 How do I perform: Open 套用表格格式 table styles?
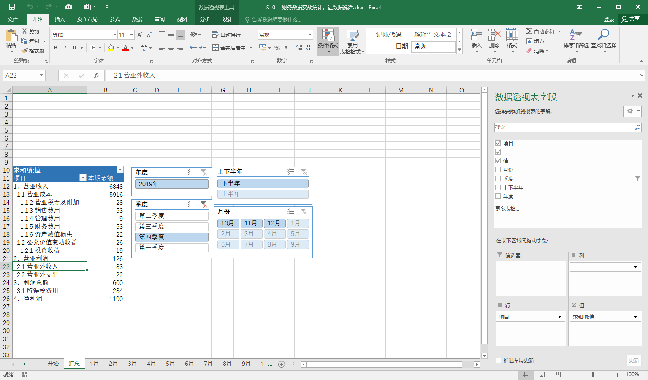[x=352, y=41]
